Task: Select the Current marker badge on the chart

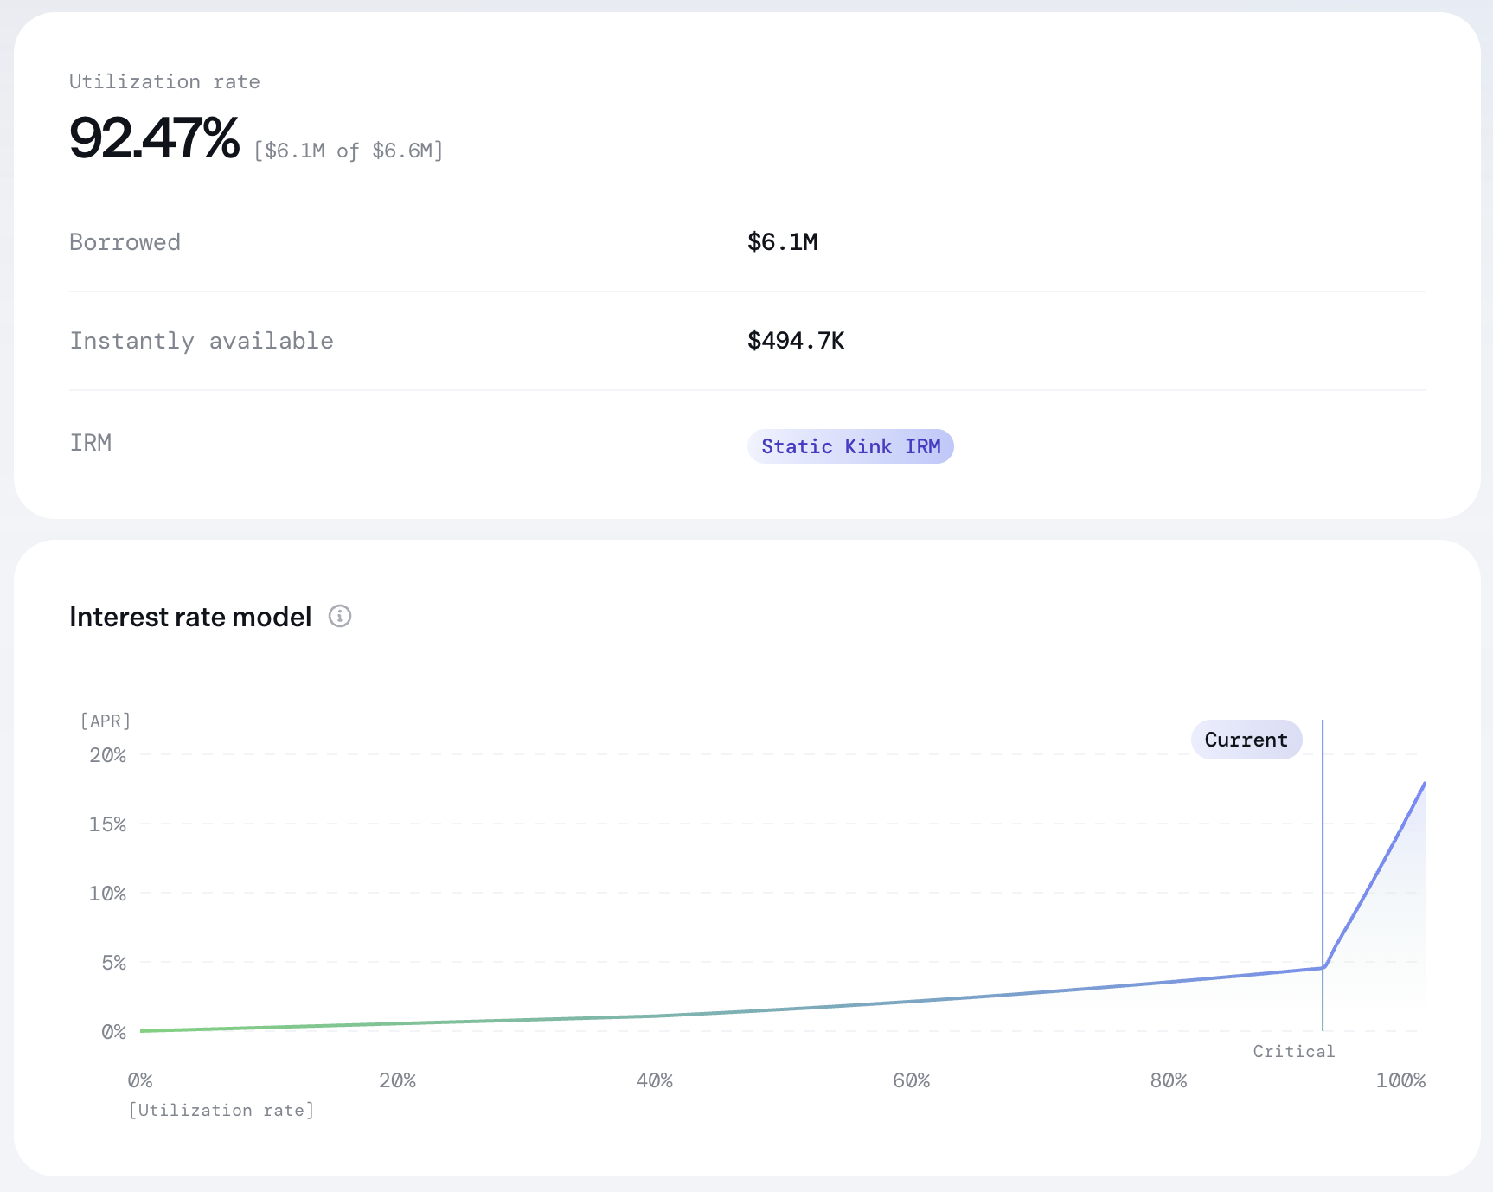Action: click(x=1246, y=740)
